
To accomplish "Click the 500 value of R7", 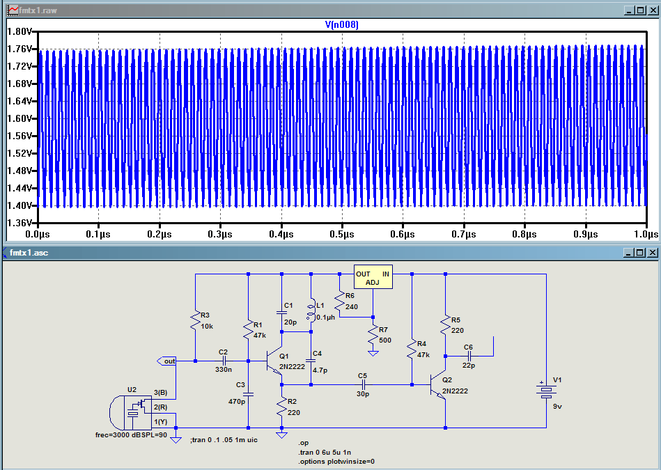I will [x=385, y=340].
